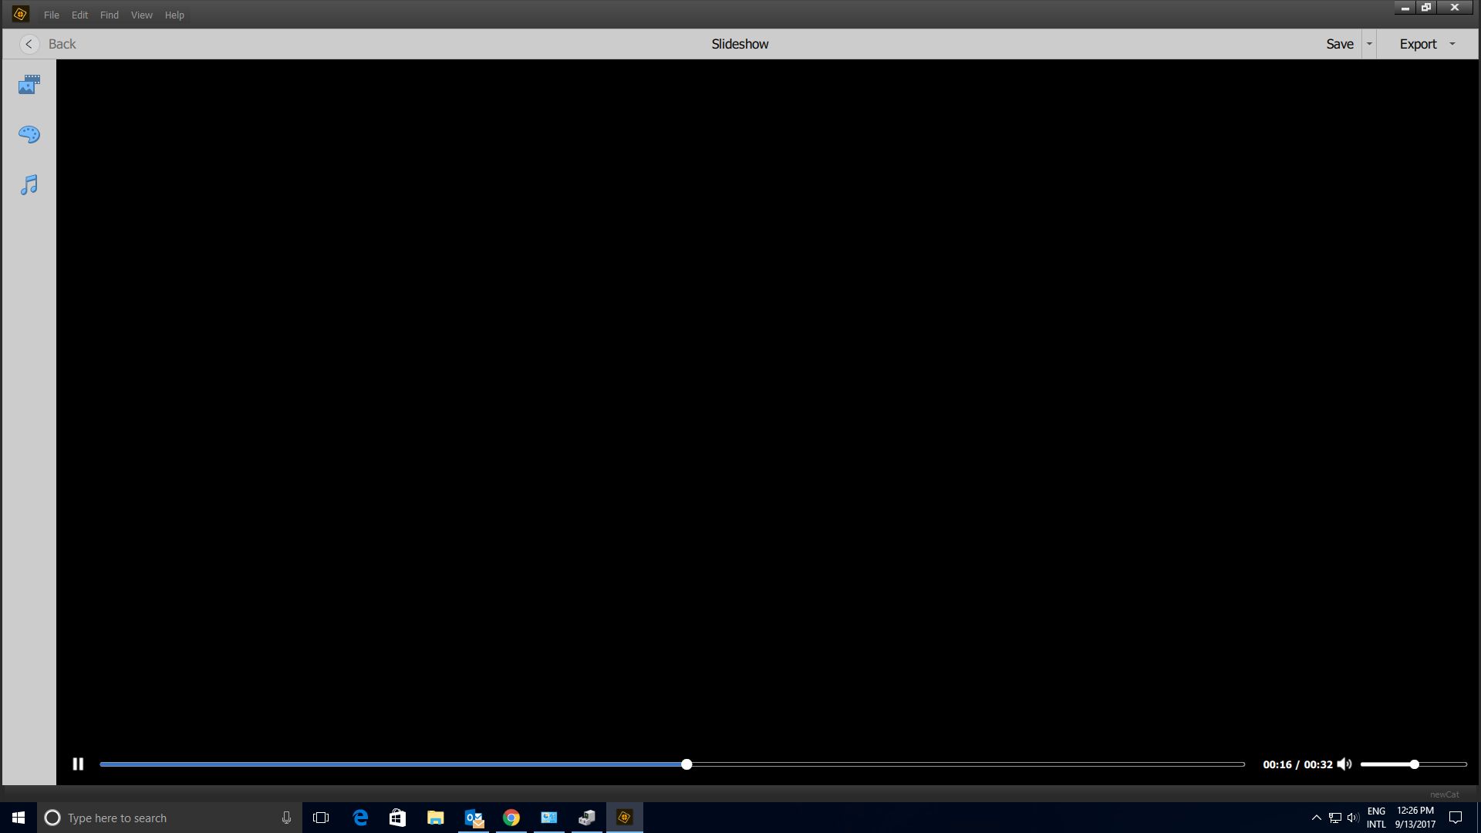Screen dimensions: 1481x833
Task: Click the Back navigation button
Action: click(28, 44)
